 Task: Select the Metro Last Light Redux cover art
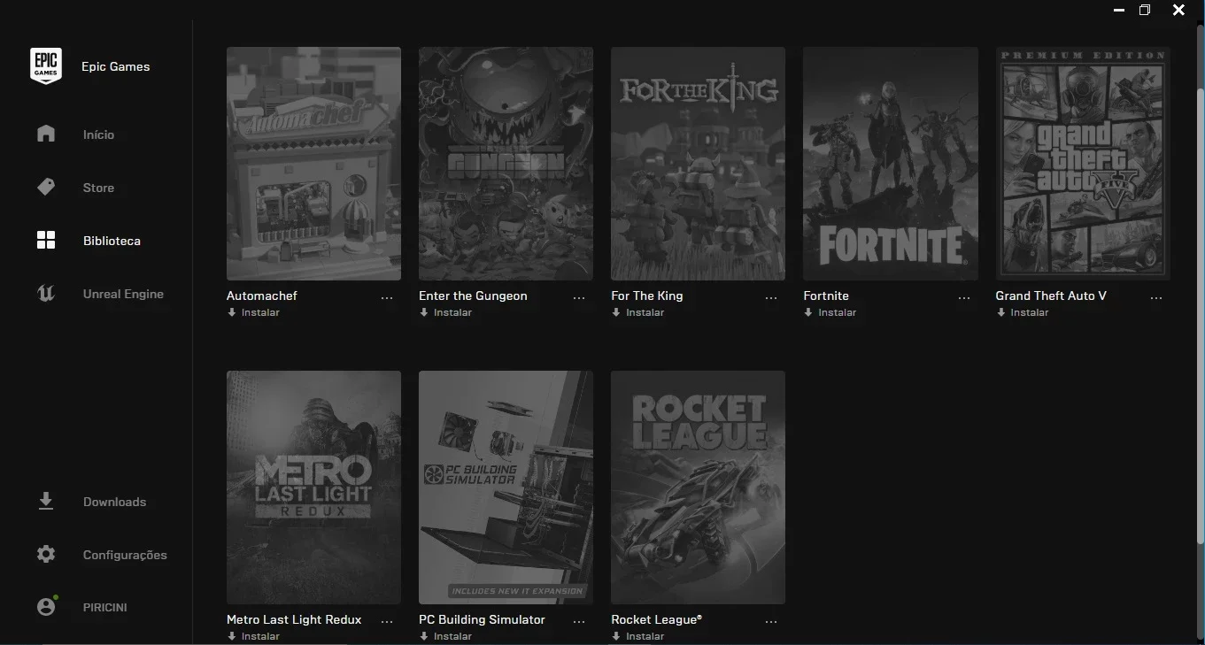coord(313,488)
